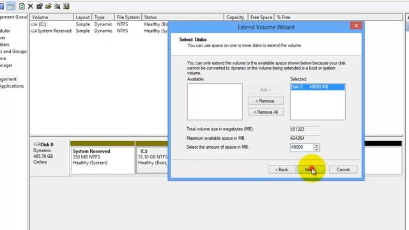409x230 pixels.
Task: Click the greyed Add > button
Action: (x=266, y=89)
